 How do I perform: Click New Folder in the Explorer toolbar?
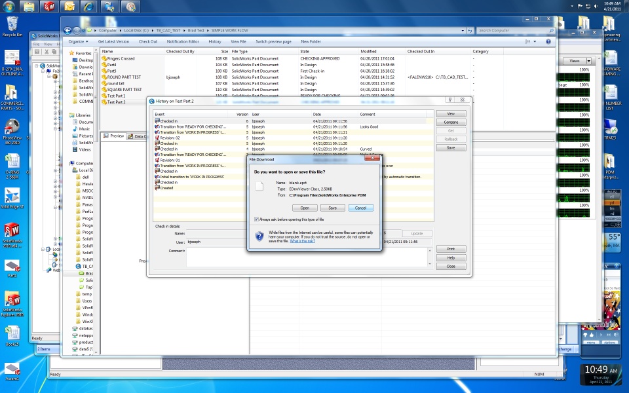click(311, 42)
